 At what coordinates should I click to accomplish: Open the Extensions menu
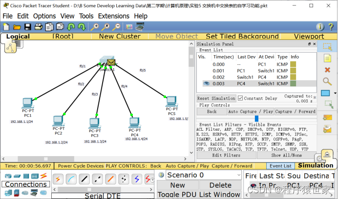tap(114, 16)
